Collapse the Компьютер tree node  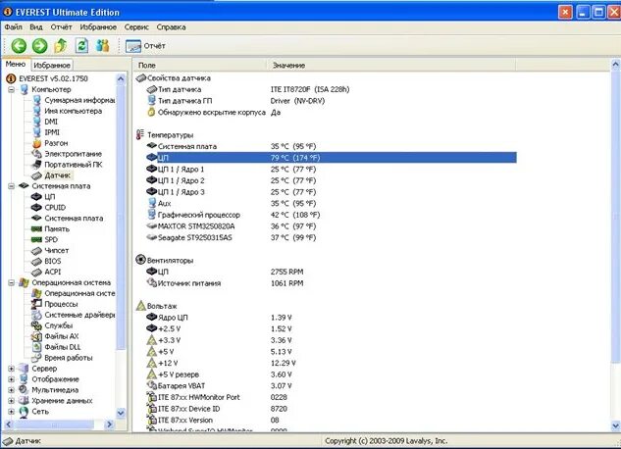point(11,90)
